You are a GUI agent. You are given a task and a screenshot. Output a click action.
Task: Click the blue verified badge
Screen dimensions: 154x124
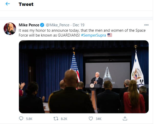pyautogui.click(x=42, y=25)
